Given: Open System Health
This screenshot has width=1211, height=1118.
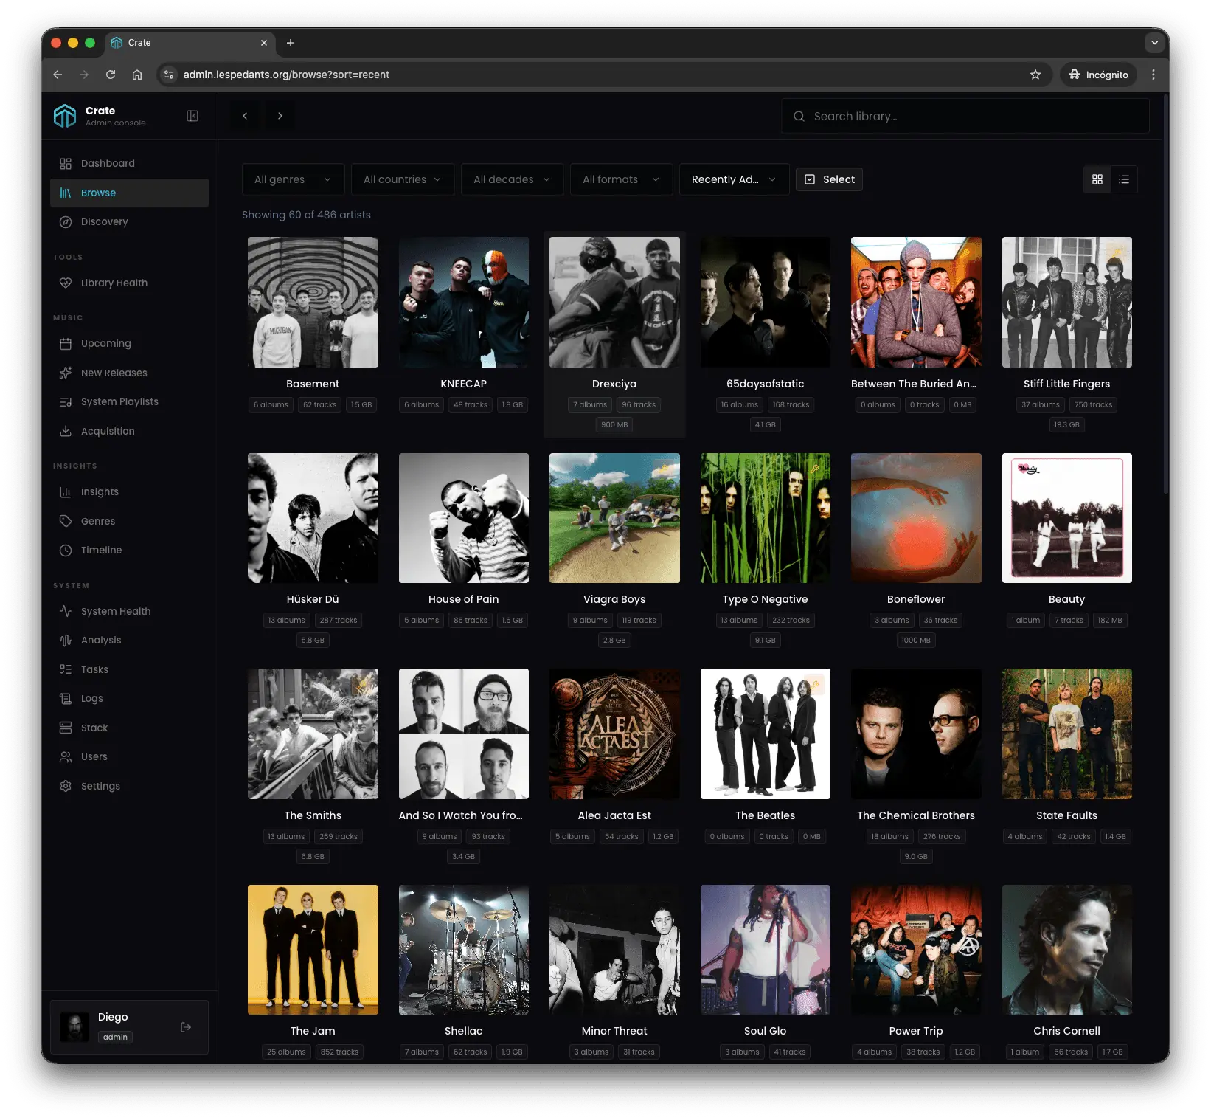Looking at the screenshot, I should 129,611.
